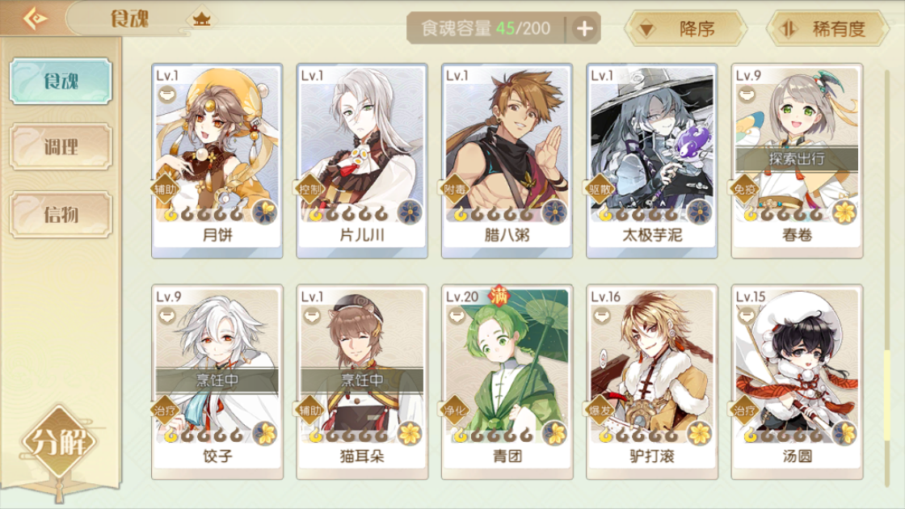Switch to the 调理 sidebar tab
This screenshot has height=509, width=905.
pyautogui.click(x=61, y=146)
